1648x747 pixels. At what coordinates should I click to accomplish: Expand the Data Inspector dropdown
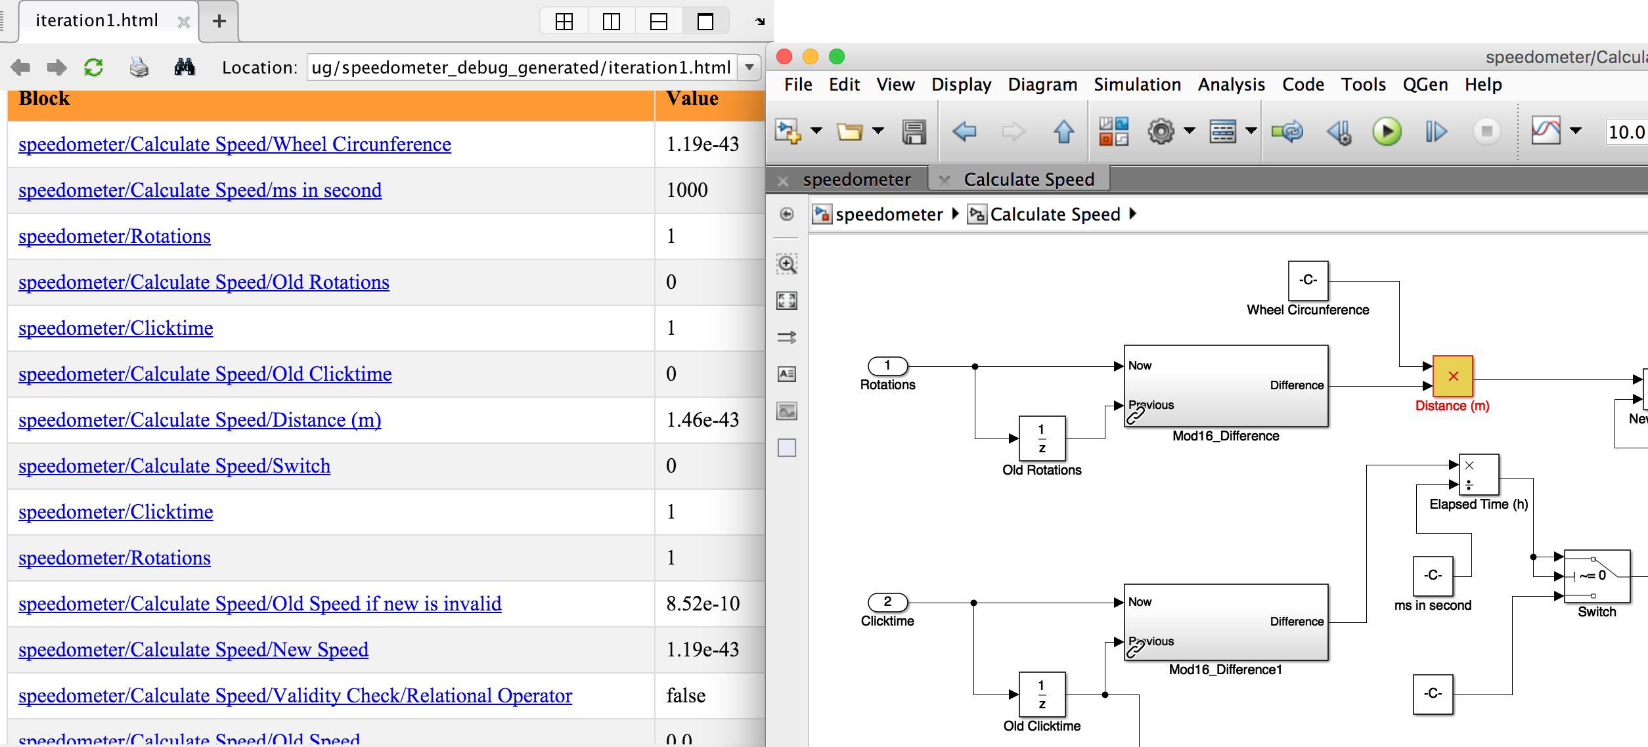tap(1575, 131)
